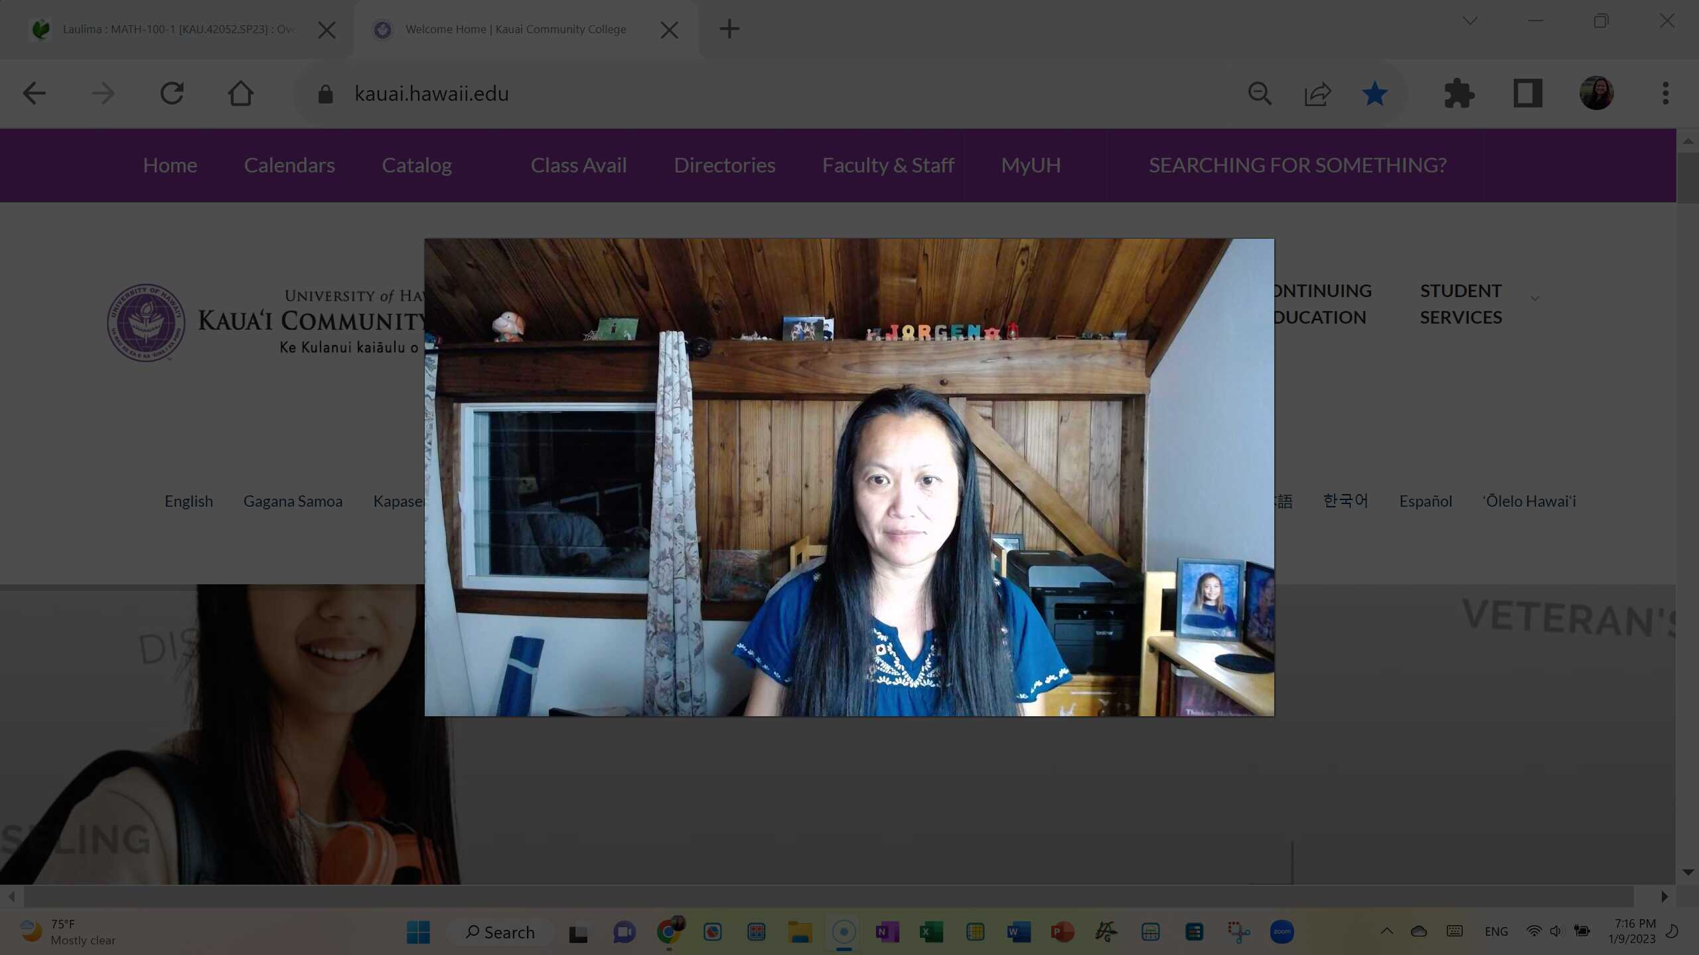Select Directories in the navigation menu

[725, 165]
